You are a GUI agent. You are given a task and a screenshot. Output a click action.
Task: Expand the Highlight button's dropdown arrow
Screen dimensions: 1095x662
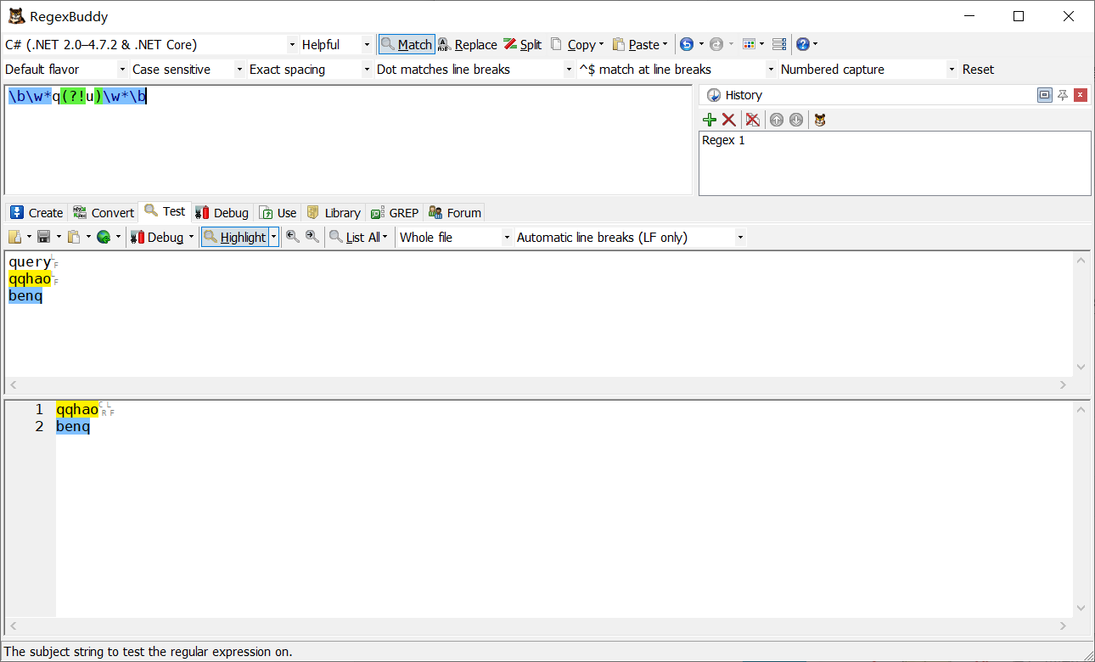274,237
